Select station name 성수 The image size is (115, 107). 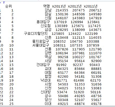pyautogui.click(x=48, y=96)
